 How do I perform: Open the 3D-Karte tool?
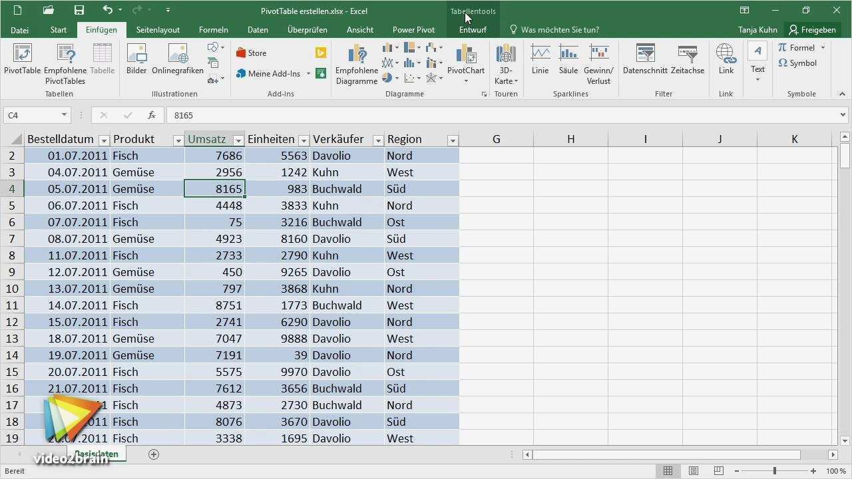click(506, 64)
